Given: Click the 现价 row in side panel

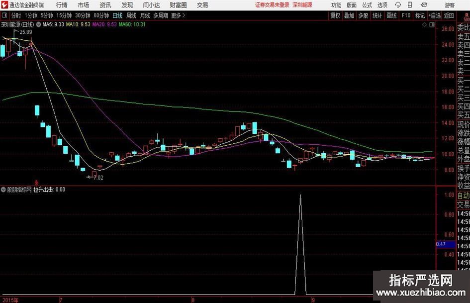Looking at the screenshot, I should click(x=464, y=124).
